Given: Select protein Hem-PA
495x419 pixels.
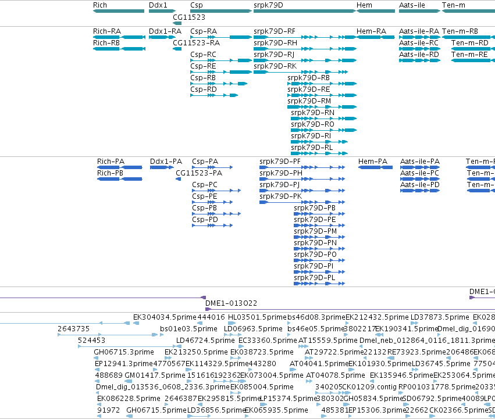Looking at the screenshot, I should click(x=372, y=162).
